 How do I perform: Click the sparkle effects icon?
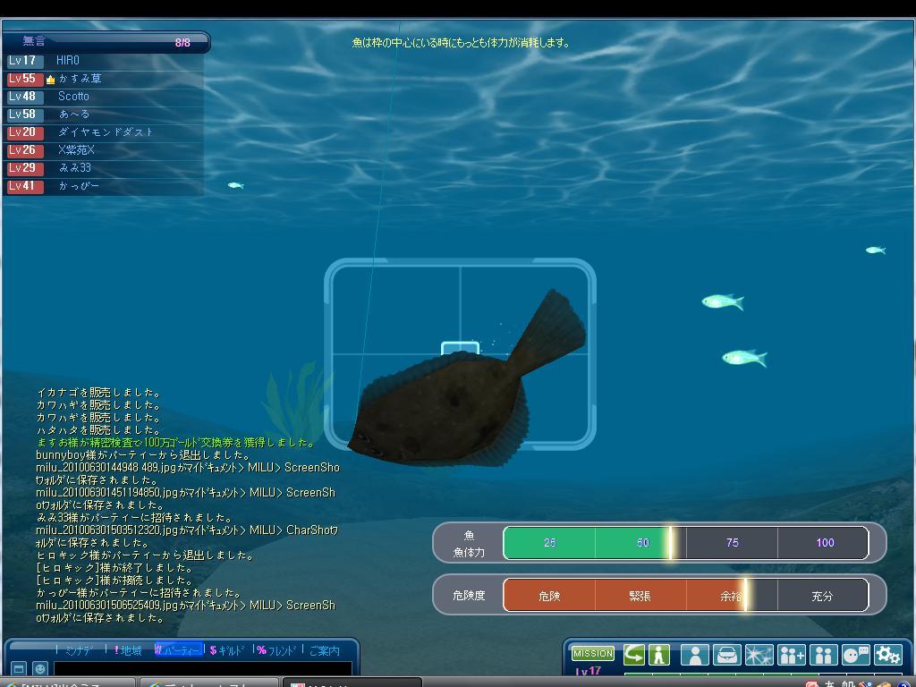[759, 655]
